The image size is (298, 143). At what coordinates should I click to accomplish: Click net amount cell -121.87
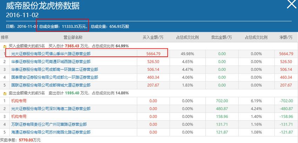(x=286, y=132)
